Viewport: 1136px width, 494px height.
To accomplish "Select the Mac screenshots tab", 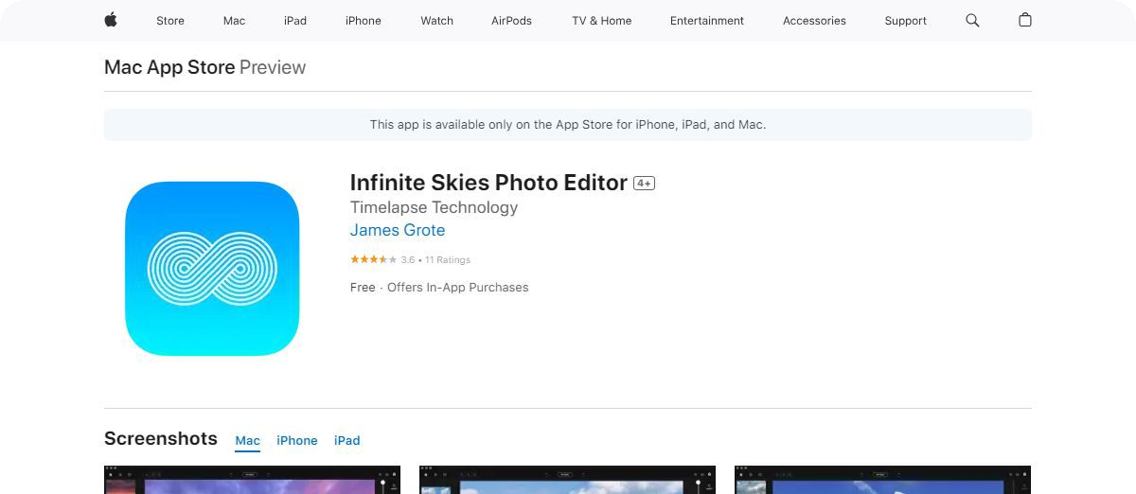I will [247, 441].
